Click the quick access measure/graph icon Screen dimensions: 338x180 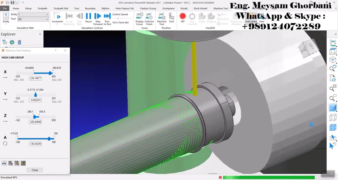pos(17,3)
